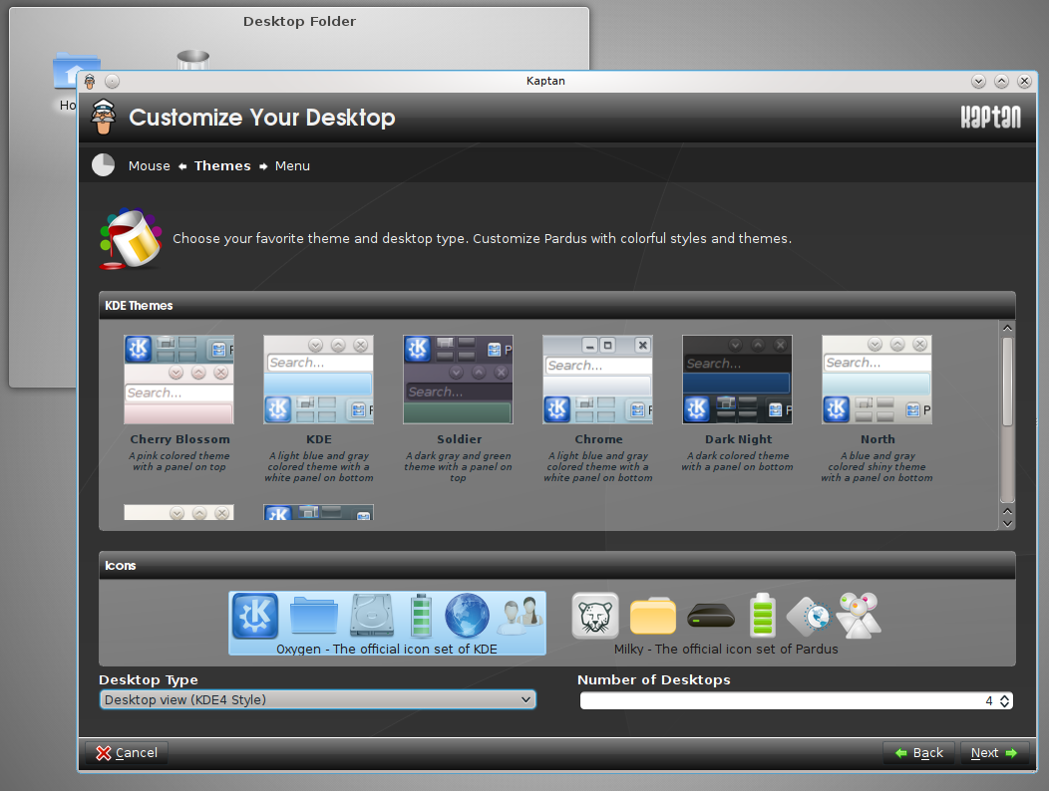
Task: Click the Oxygen globe icon
Action: 467,615
